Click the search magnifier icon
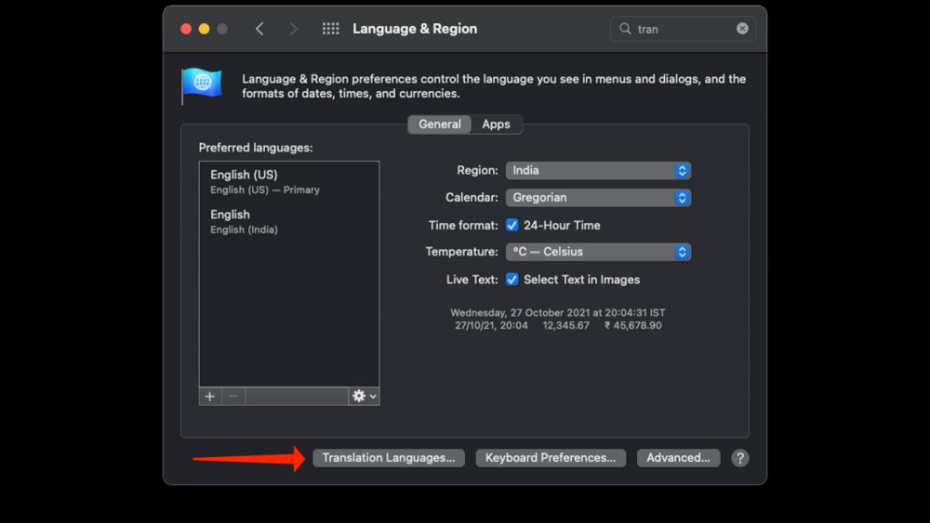Image resolution: width=930 pixels, height=523 pixels. (625, 29)
